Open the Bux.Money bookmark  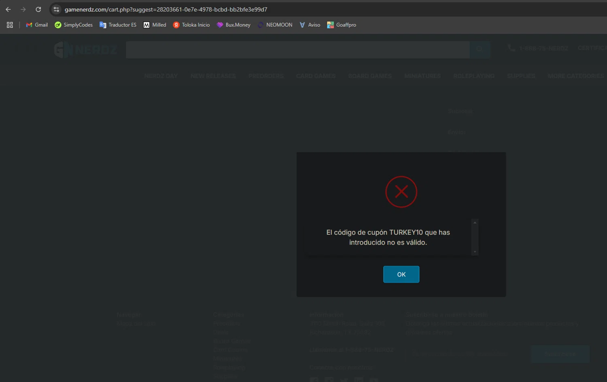pos(233,25)
